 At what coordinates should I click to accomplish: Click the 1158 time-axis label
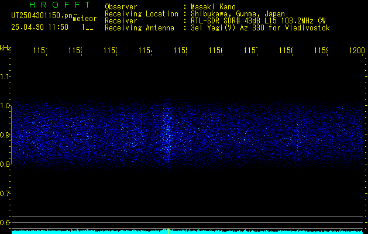point(286,50)
